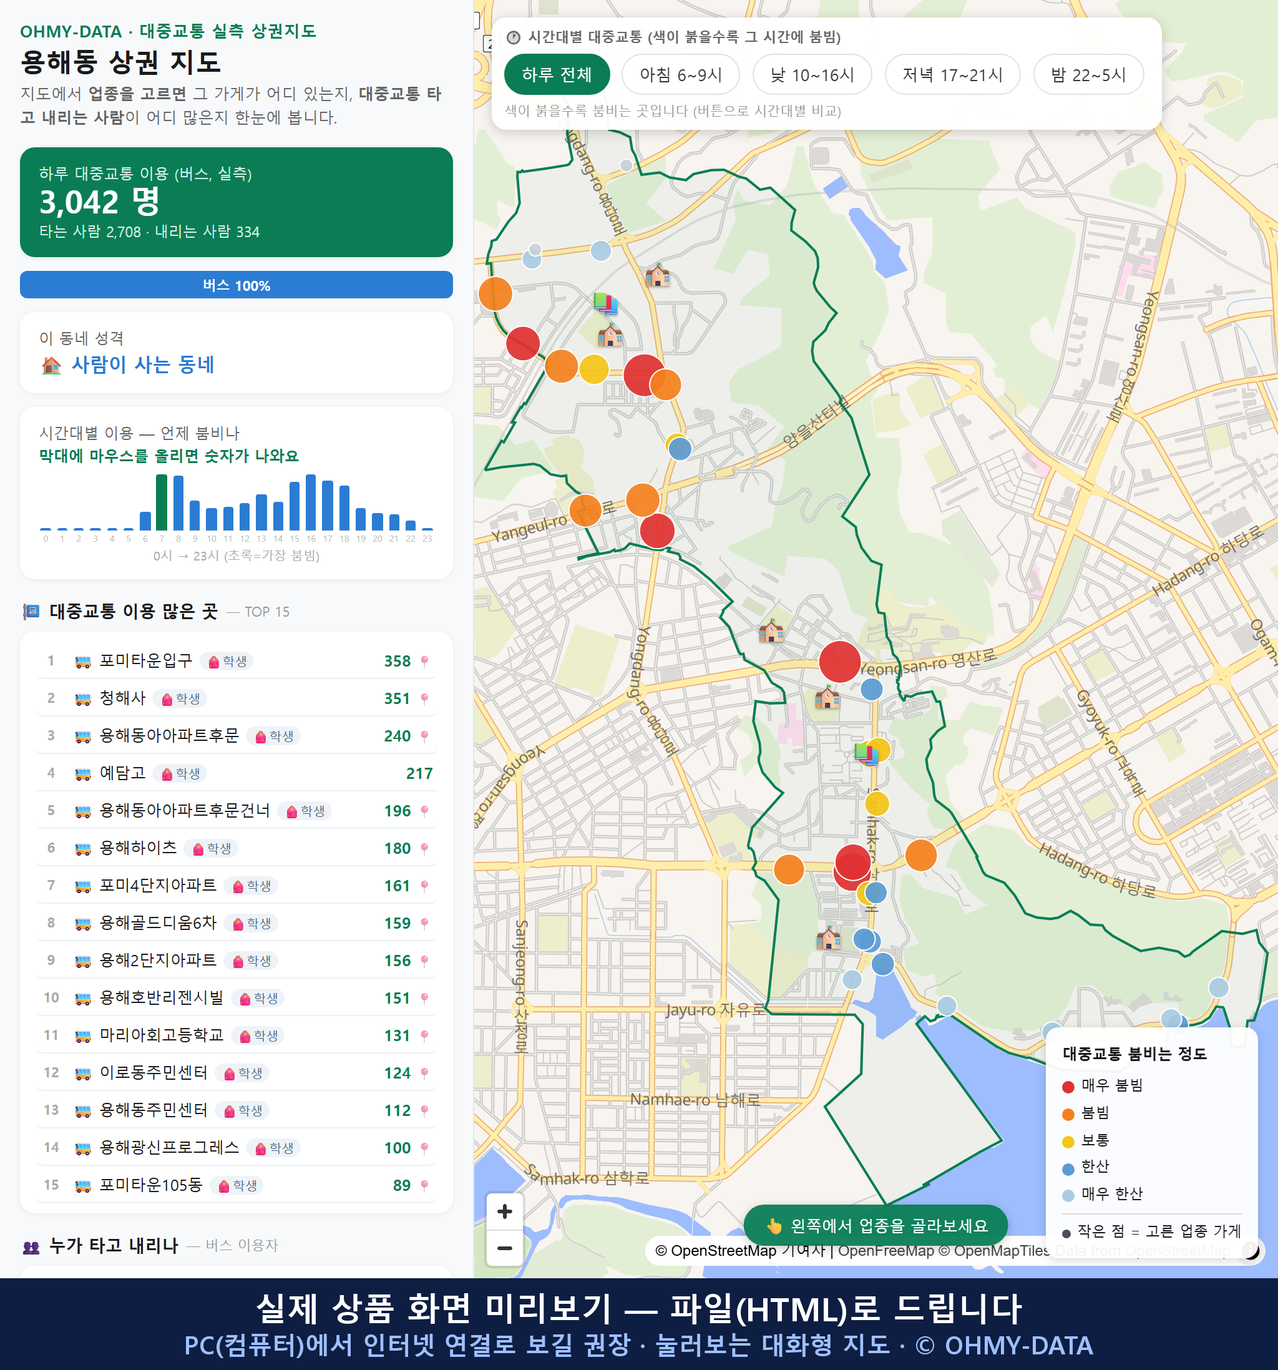Viewport: 1278px width, 1370px height.
Task: Click the 왼쪽에서 업종을 골라보세요 banner
Action: point(876,1225)
